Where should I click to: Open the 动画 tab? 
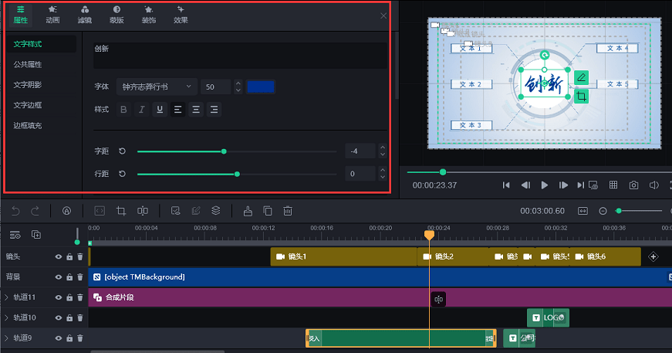(52, 15)
